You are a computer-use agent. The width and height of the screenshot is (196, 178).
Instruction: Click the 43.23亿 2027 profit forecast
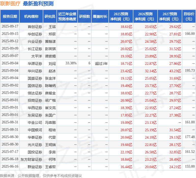point(175,71)
